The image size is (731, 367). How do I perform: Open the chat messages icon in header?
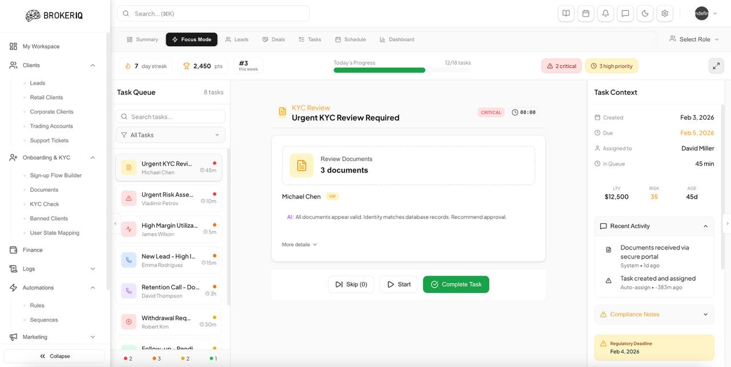[625, 14]
